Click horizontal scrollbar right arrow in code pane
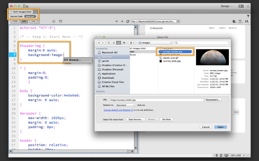This screenshot has height=161, width=259. click(132, 151)
